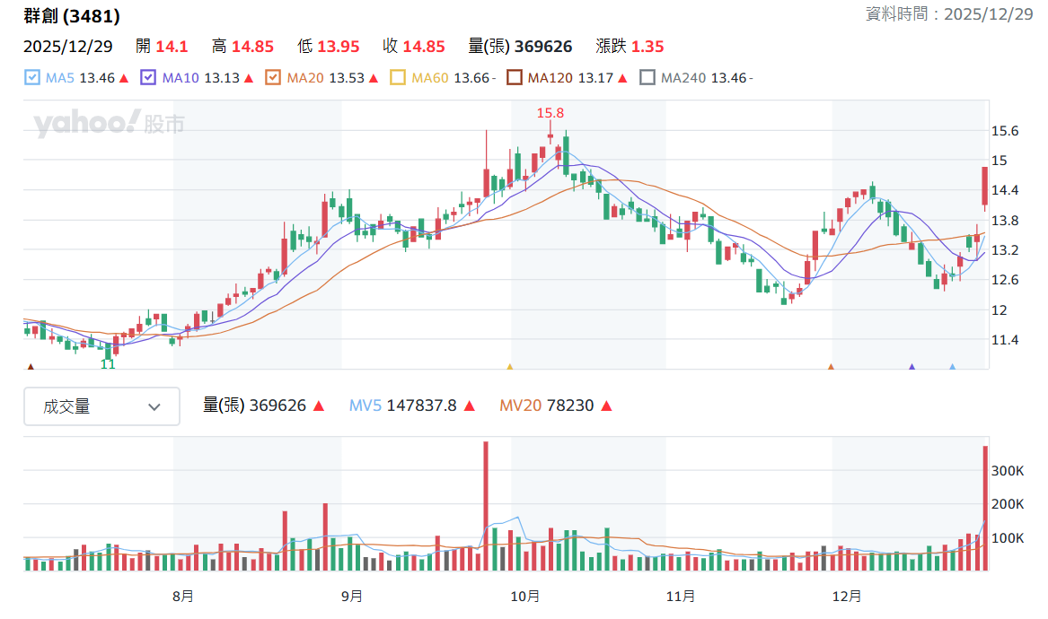Turn on the MA120 moving average
The width and height of the screenshot is (1048, 619).
tap(514, 77)
